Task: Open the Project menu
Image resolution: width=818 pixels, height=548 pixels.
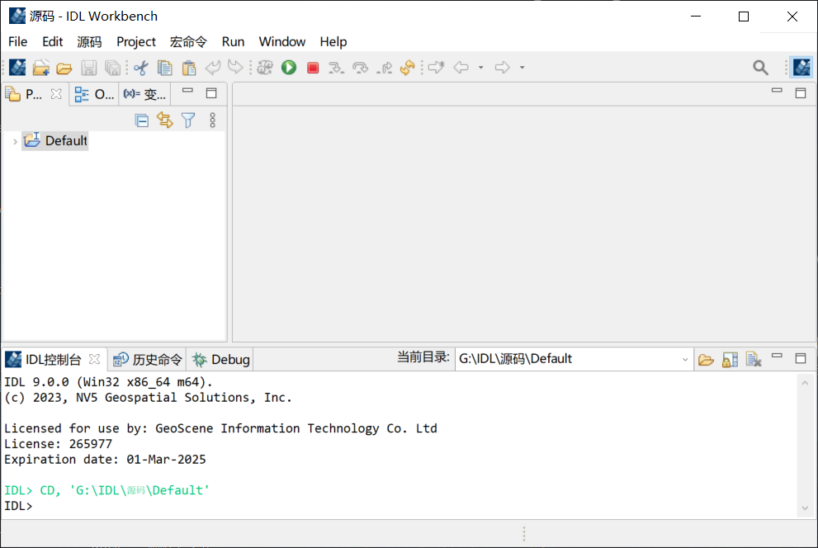Action: pyautogui.click(x=136, y=41)
